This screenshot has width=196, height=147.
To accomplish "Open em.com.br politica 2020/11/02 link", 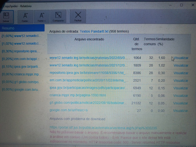I will (89, 80).
